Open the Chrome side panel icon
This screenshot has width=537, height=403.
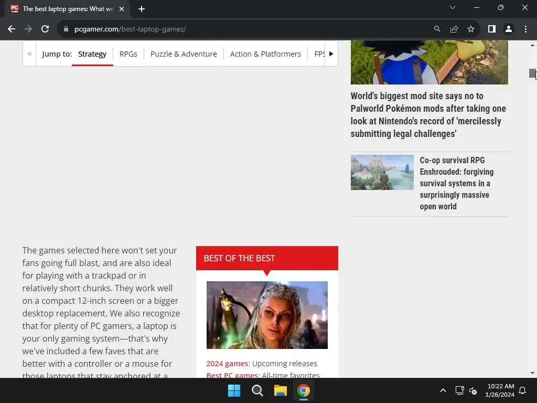click(x=492, y=29)
